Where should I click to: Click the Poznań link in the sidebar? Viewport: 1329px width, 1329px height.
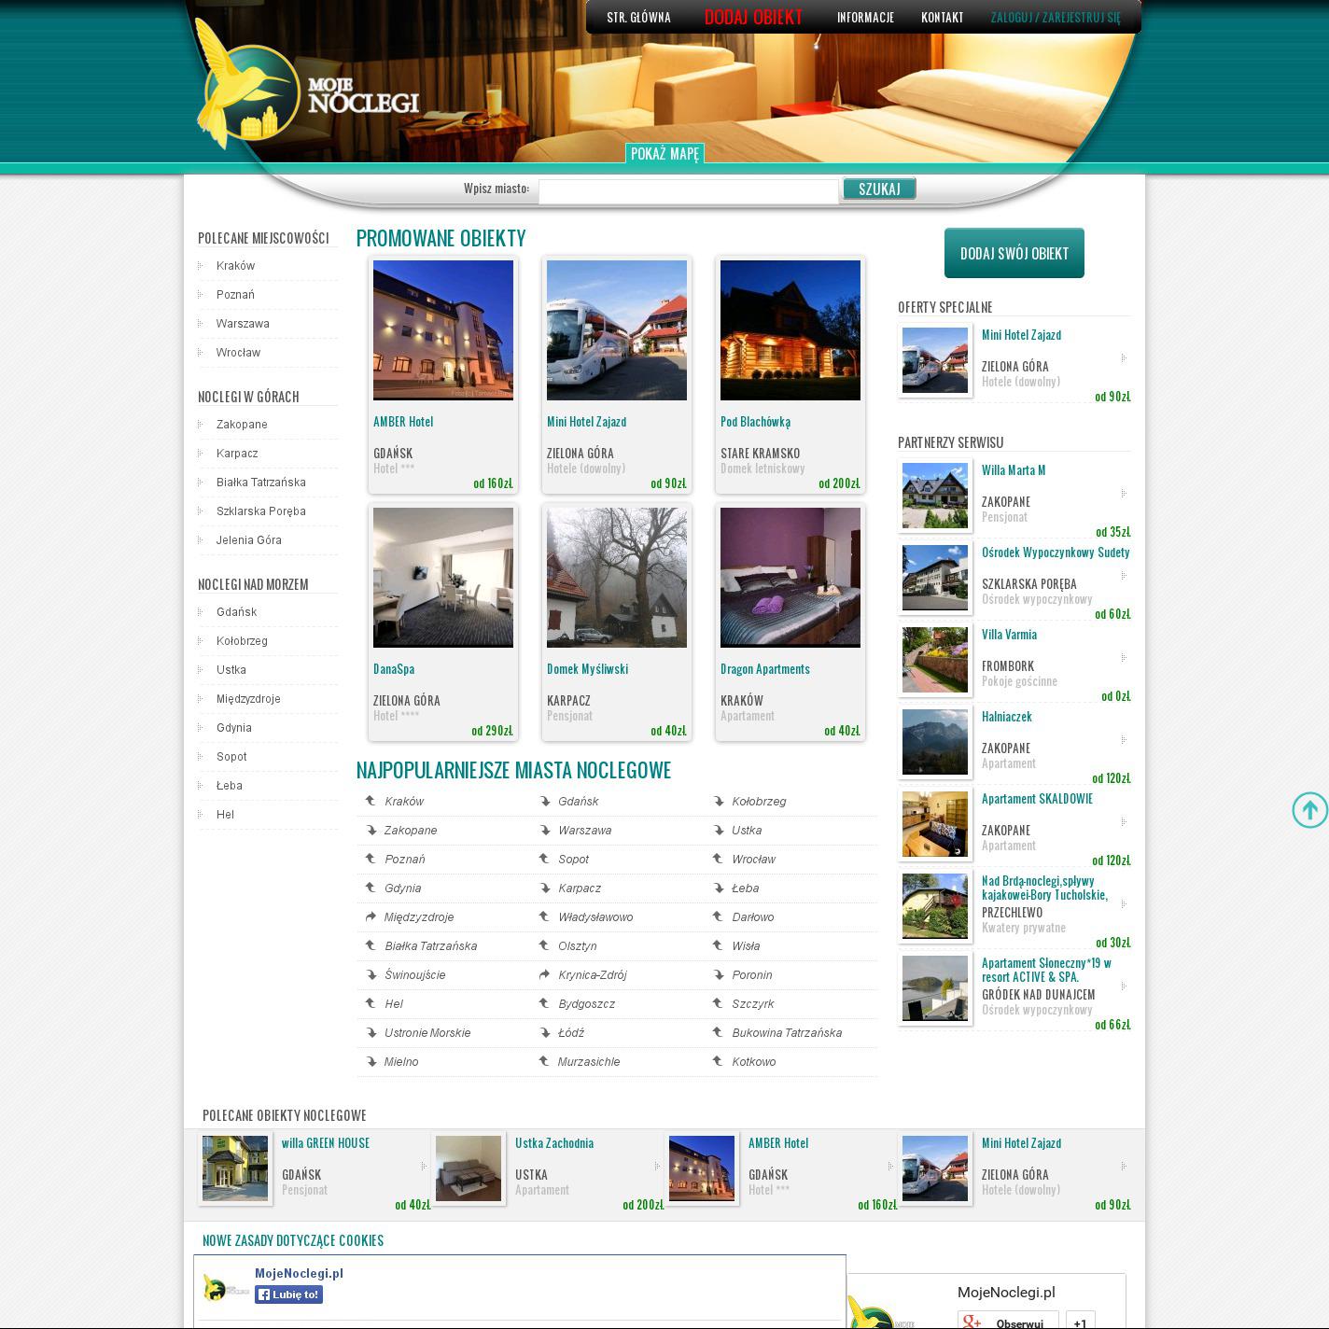click(235, 295)
